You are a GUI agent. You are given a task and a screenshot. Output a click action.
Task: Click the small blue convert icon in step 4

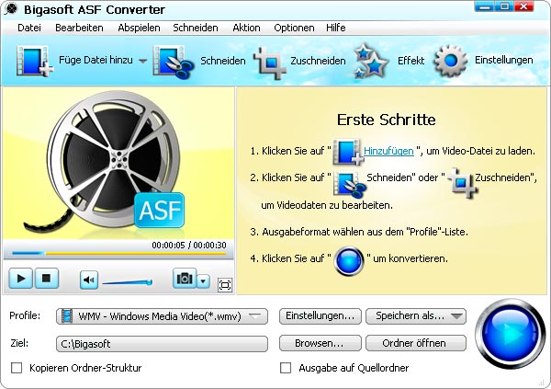[349, 261]
